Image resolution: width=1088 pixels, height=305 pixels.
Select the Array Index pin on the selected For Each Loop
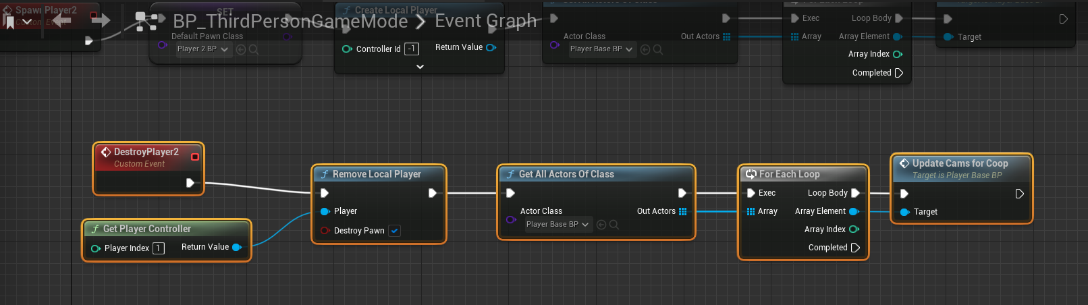click(x=854, y=229)
